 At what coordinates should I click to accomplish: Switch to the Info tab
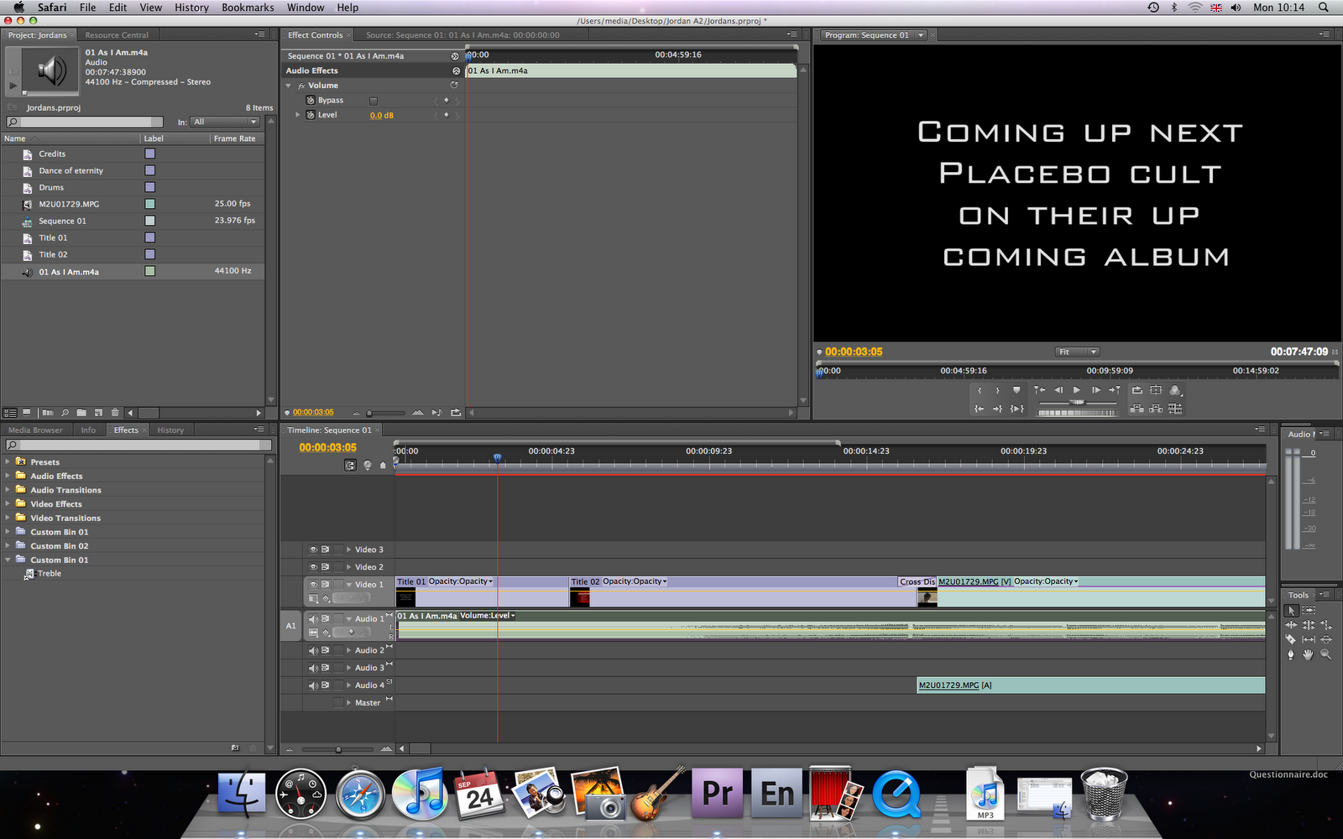(x=88, y=430)
